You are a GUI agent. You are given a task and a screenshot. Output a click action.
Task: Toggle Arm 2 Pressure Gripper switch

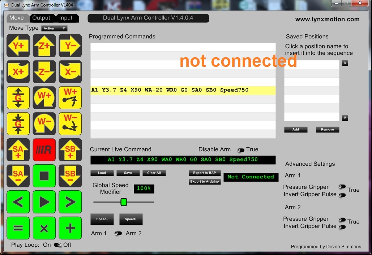pos(342,220)
